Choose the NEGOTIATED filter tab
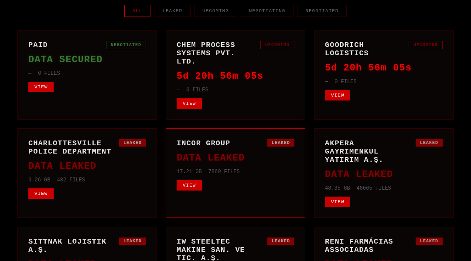The image size is (471, 261). [x=322, y=11]
